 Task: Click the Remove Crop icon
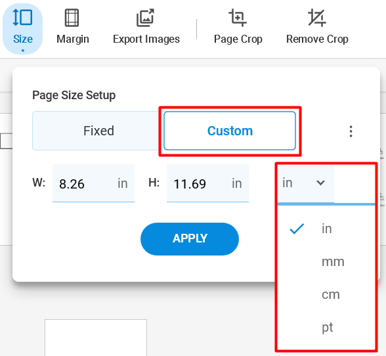317,18
